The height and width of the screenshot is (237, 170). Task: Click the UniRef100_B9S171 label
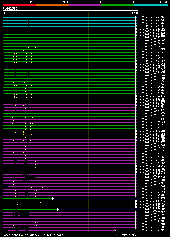[x=152, y=189]
